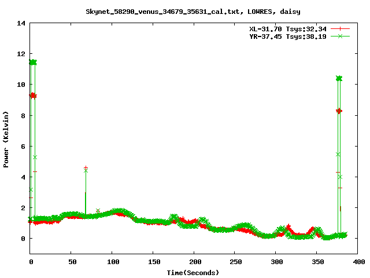Select the XL-31.70 Tsys:32.34 legend entry
The image size is (370, 278).
pos(288,29)
